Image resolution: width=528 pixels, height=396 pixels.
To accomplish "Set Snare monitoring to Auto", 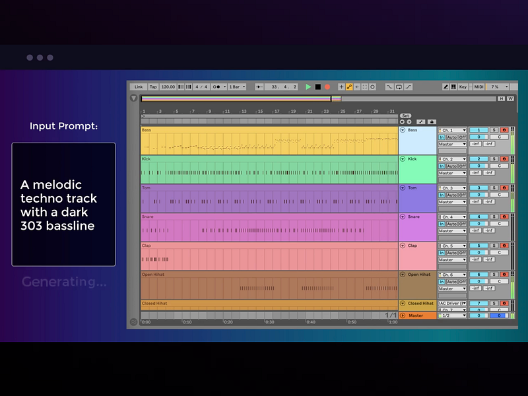I will (452, 224).
